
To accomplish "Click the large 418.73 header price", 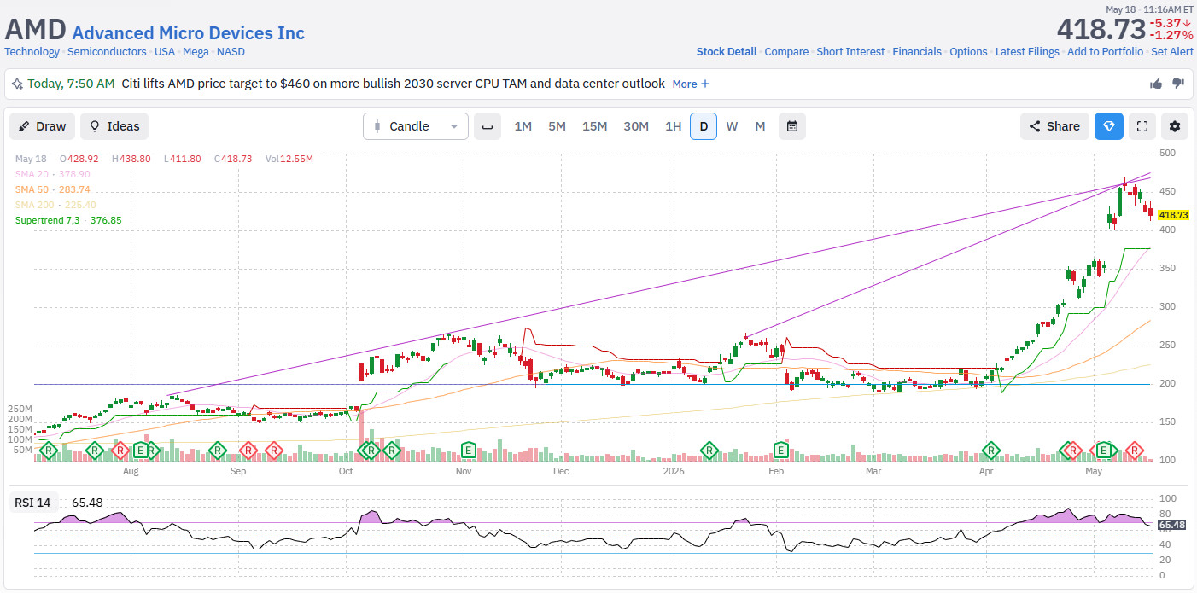I will tap(1101, 30).
